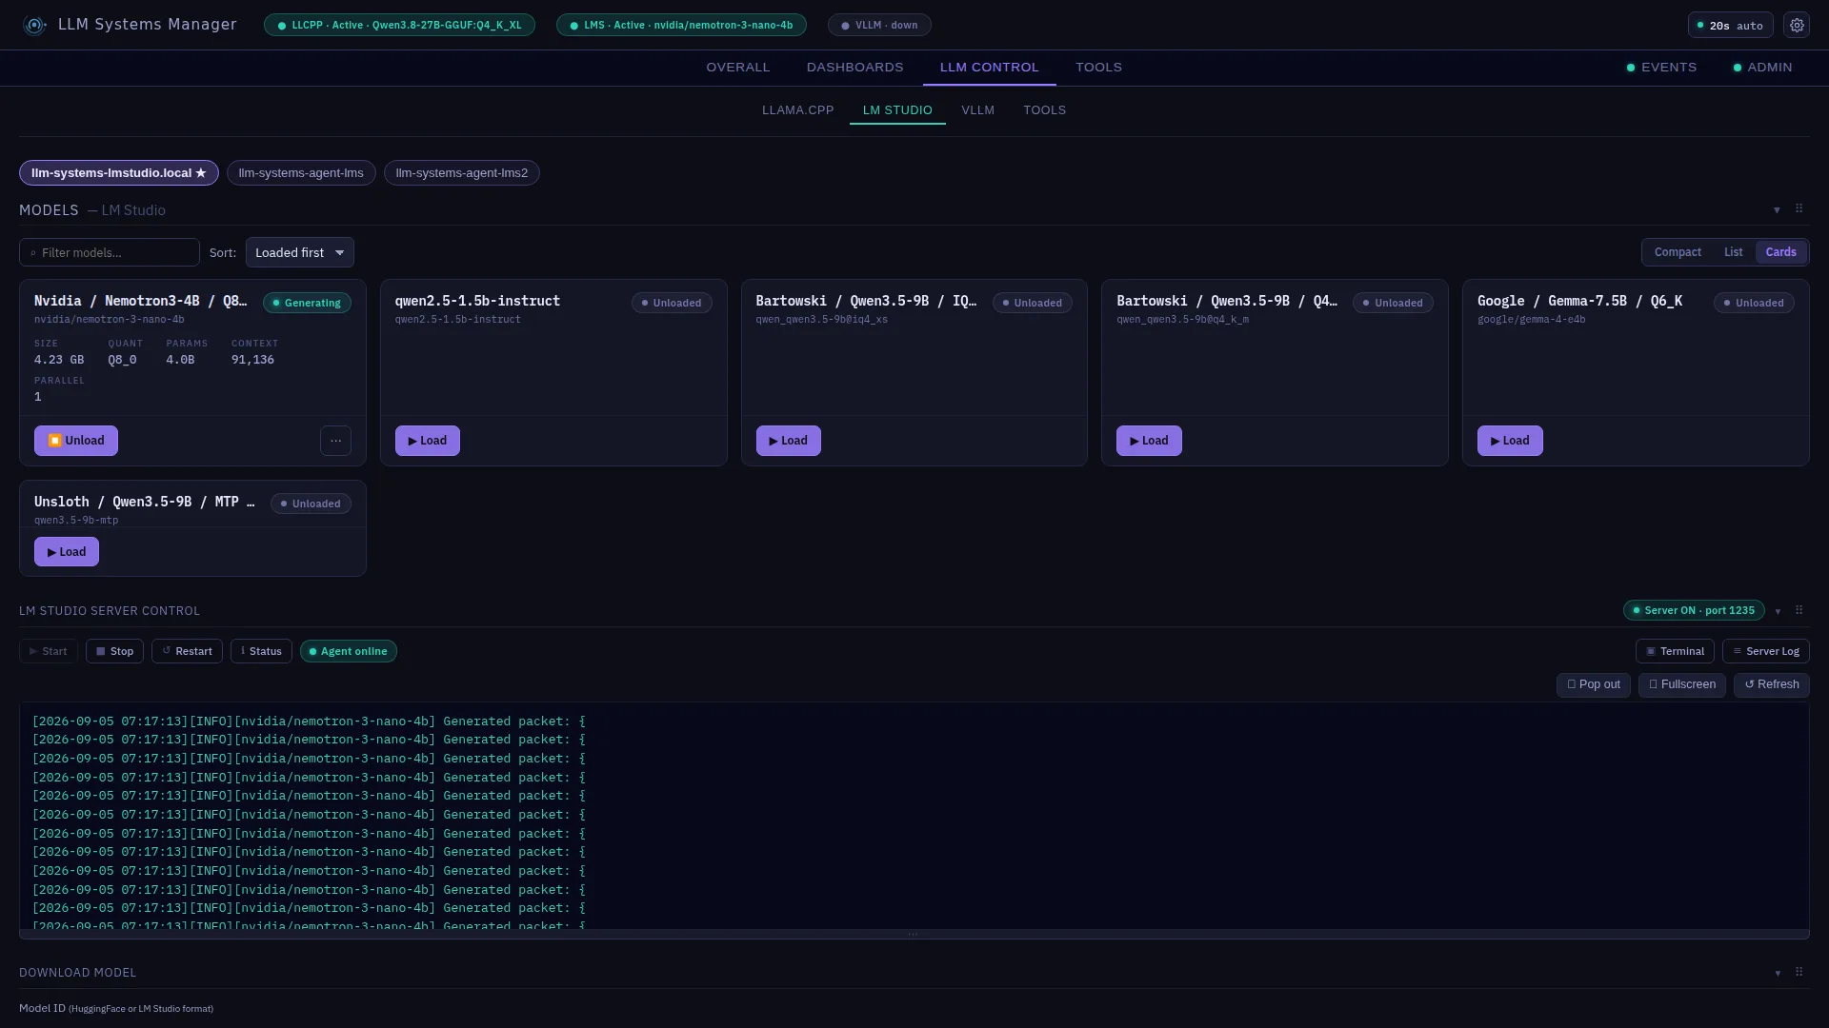Click the Unloaded badge on the Unsloth card
Viewport: 1829px width, 1028px height.
point(311,504)
